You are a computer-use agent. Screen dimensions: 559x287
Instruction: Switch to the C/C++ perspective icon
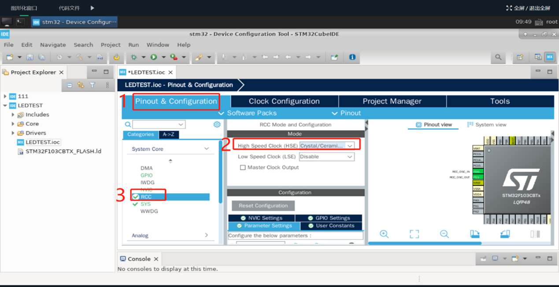coord(538,57)
